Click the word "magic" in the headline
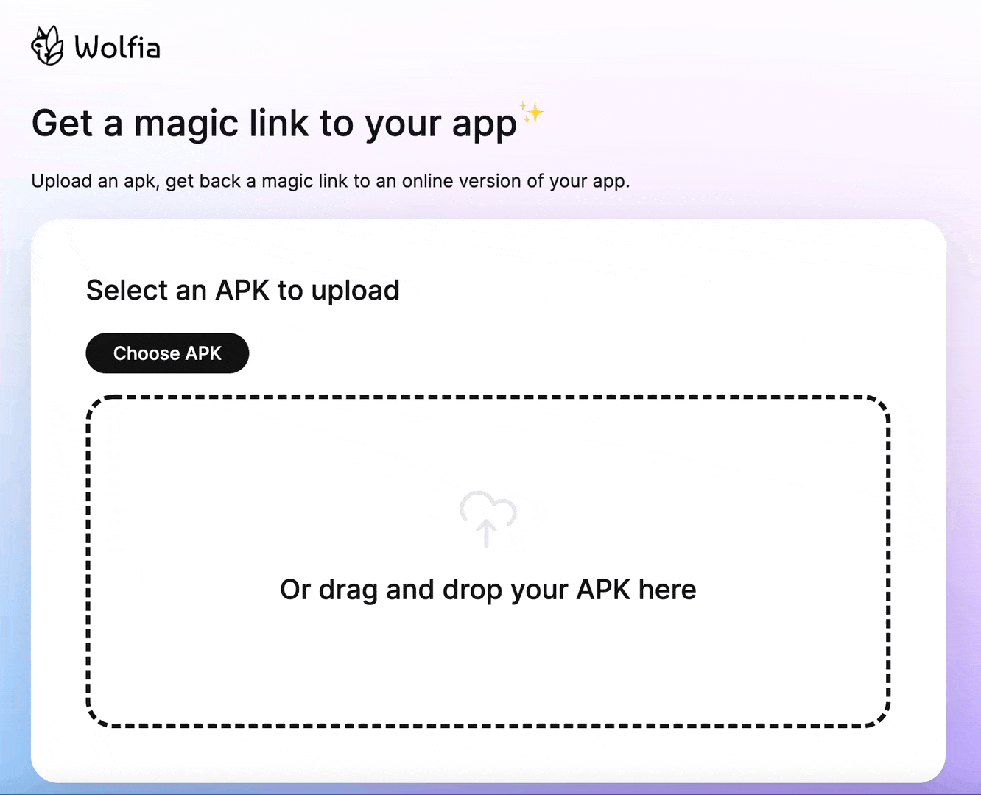Viewport: 981px width, 795px height. pos(187,123)
